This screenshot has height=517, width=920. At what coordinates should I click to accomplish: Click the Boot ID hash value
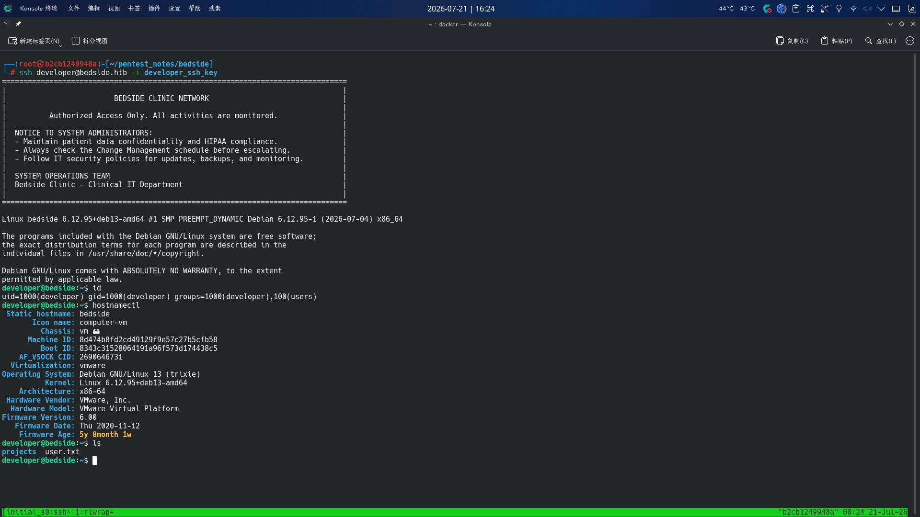click(x=149, y=348)
